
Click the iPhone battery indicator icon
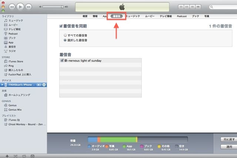click(x=39, y=85)
